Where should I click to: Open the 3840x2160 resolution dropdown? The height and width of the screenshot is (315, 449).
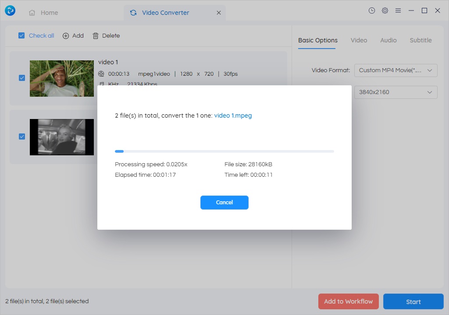(396, 92)
